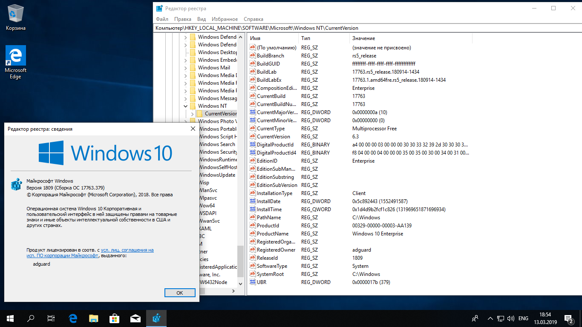Open the Microsoft Edge desktop shortcut

point(16,62)
